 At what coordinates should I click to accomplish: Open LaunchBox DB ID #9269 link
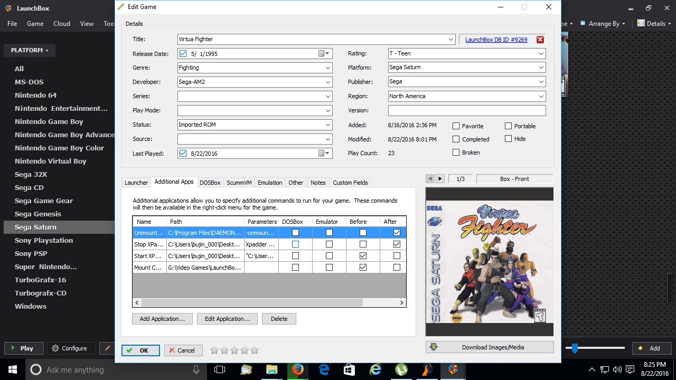496,40
